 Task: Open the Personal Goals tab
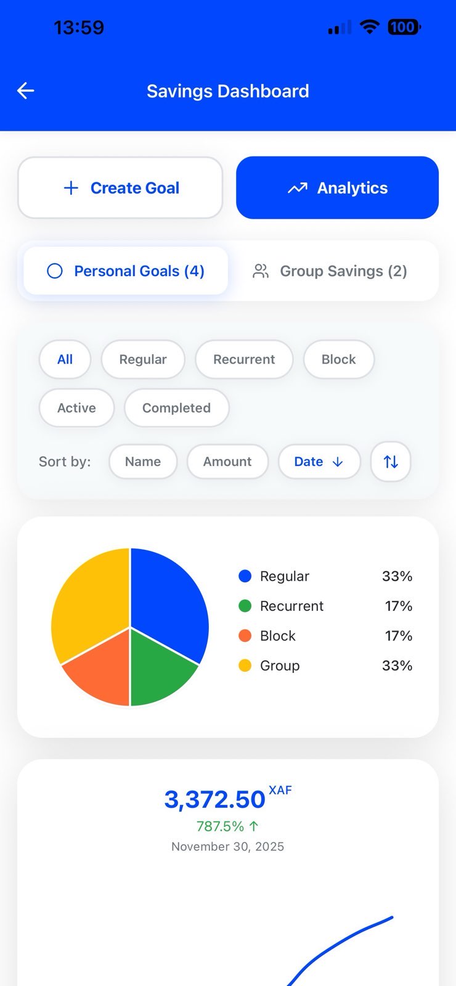tap(125, 271)
